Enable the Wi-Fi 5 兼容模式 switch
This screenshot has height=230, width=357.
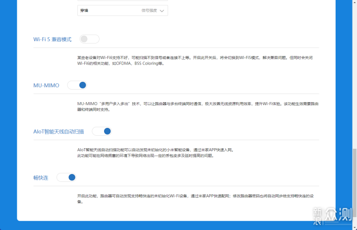pyautogui.click(x=89, y=39)
